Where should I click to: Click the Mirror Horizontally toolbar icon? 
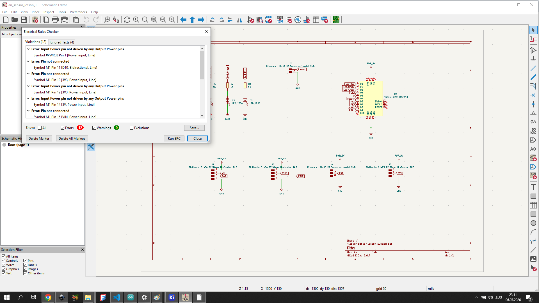click(x=239, y=20)
